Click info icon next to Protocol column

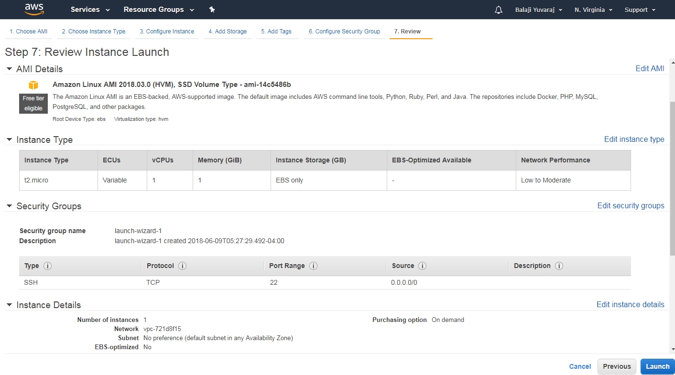pyautogui.click(x=182, y=266)
